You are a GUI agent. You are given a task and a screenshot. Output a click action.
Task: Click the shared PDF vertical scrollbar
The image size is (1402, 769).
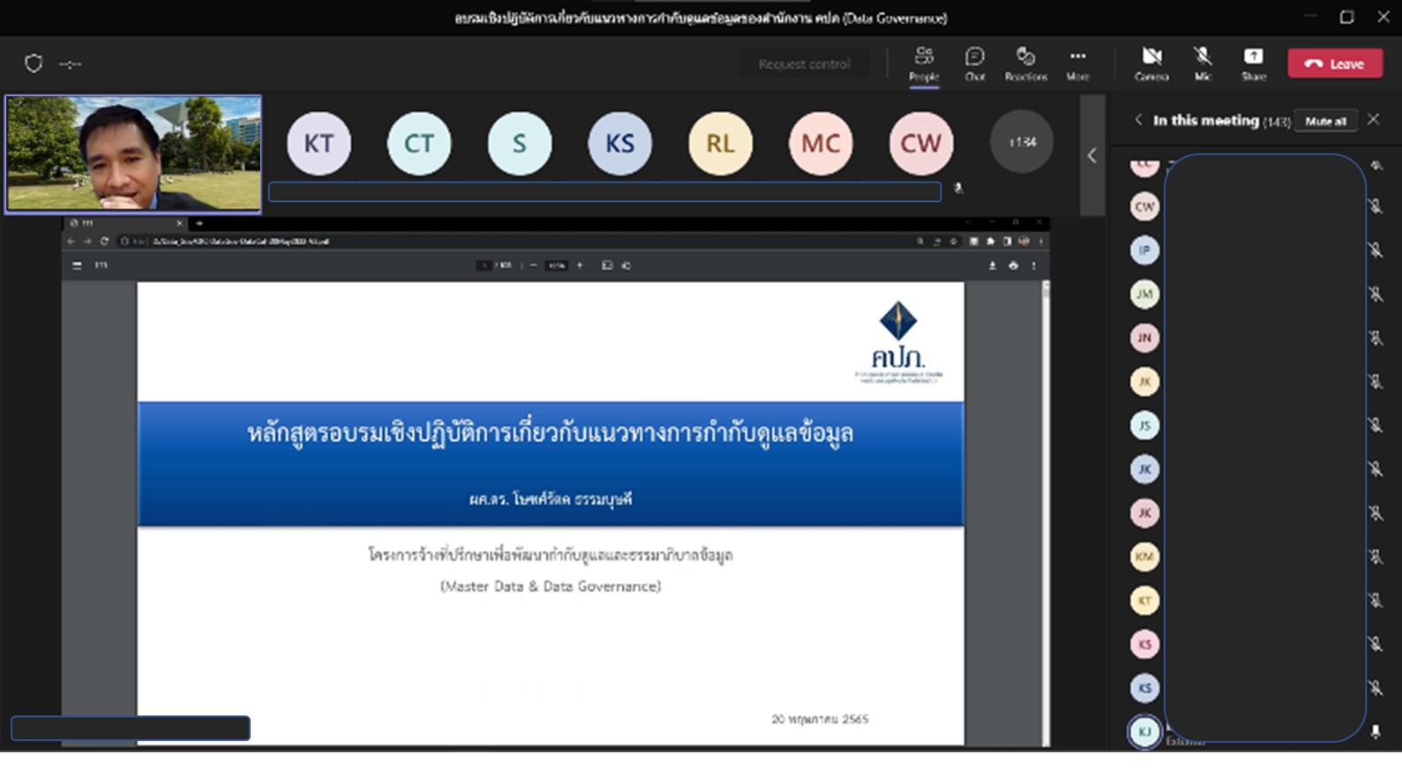(x=1046, y=511)
